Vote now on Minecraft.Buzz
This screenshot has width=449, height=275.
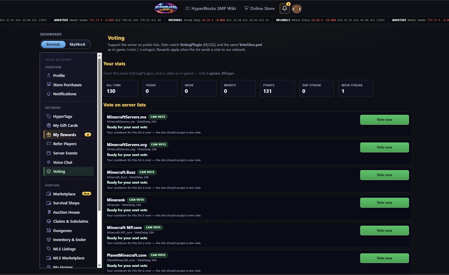(x=384, y=175)
